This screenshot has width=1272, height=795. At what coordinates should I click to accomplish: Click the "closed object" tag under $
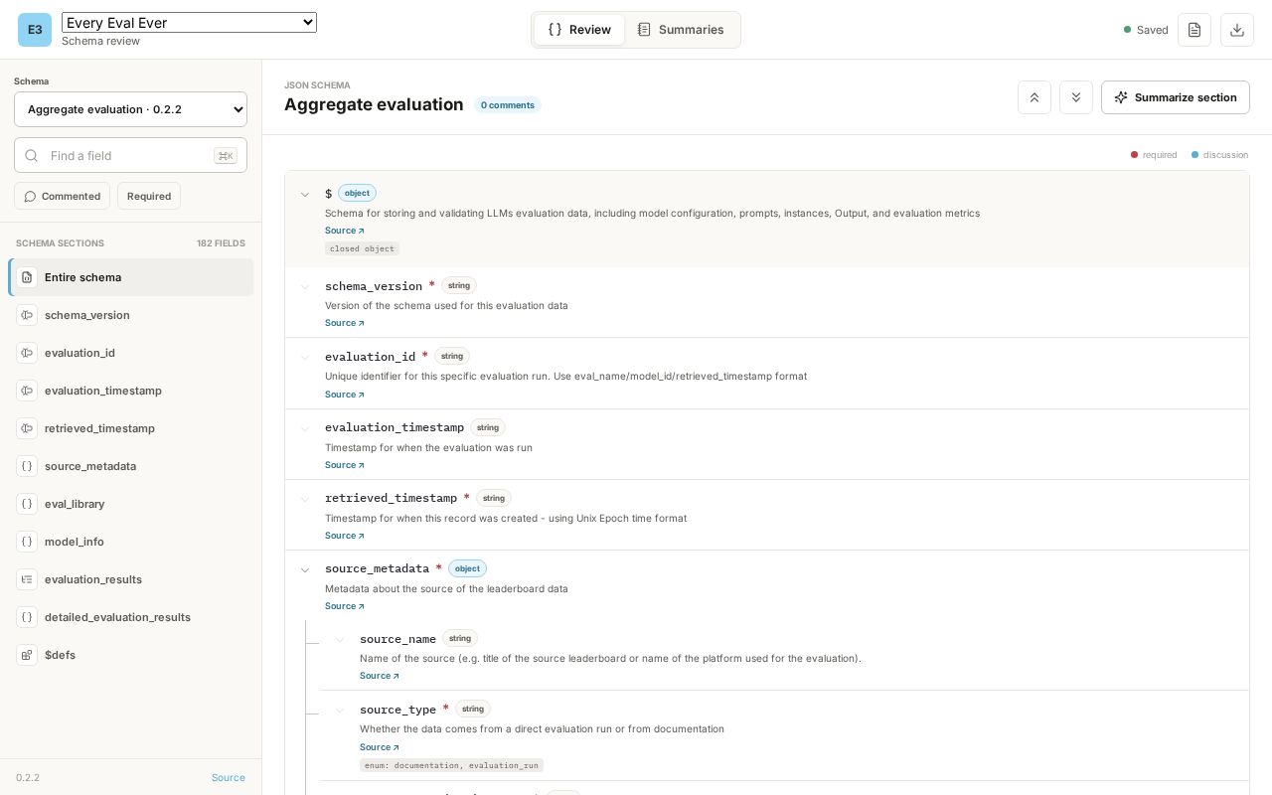click(x=362, y=248)
